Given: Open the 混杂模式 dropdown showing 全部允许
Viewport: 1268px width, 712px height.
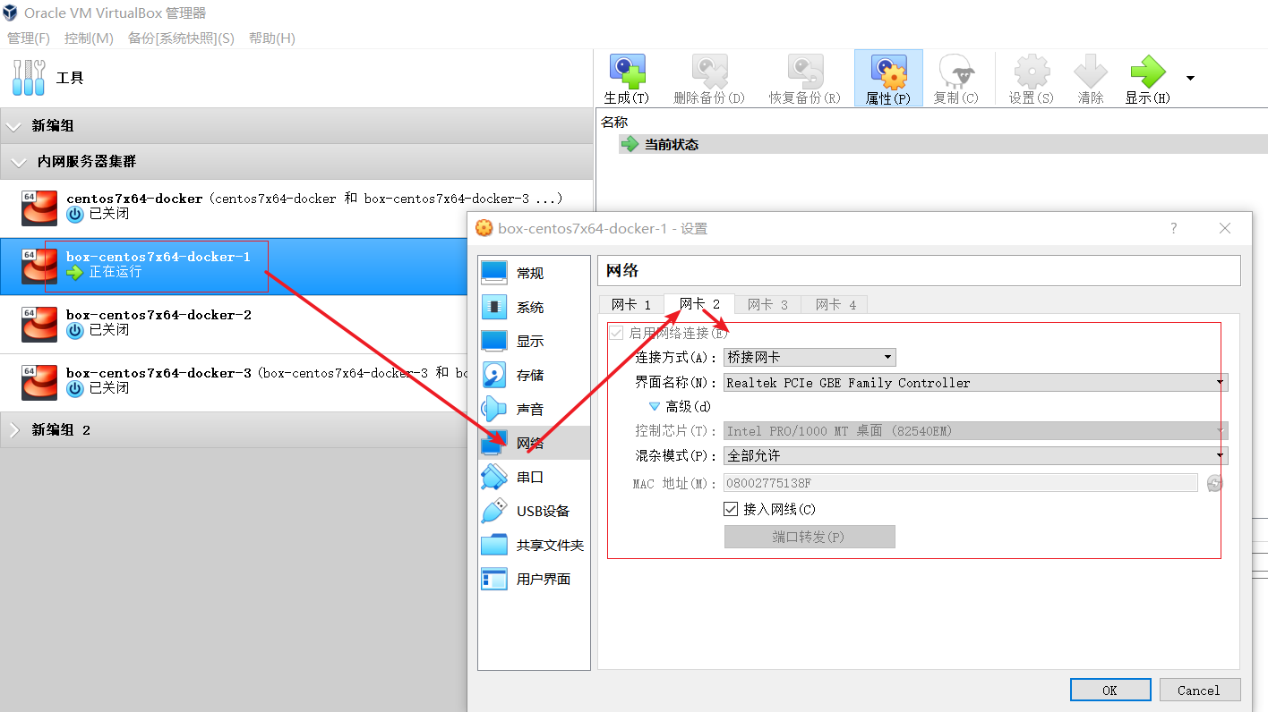Looking at the screenshot, I should 976,455.
